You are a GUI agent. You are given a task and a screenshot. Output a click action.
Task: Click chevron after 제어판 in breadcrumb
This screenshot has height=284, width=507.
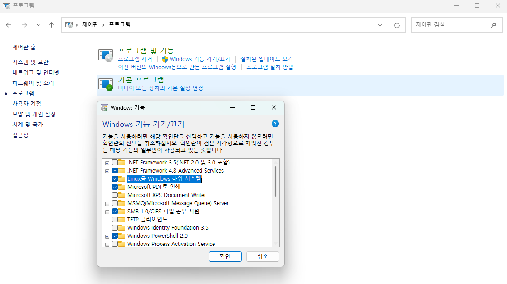click(x=103, y=25)
